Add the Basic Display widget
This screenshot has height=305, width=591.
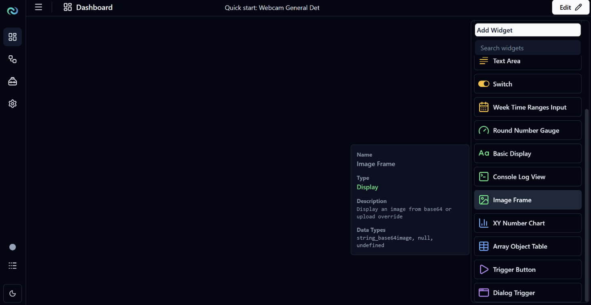[x=528, y=154]
